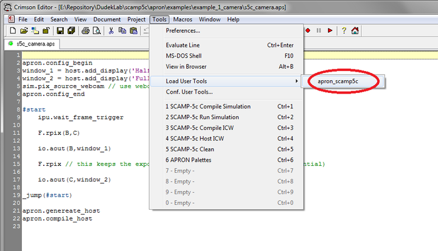Viewport: 438px width, 251px height.
Task: Click the yellow question mark help icon
Action: click(x=344, y=30)
